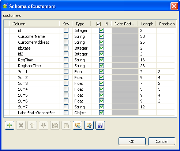
Task: Click the Sum6 column name cell
Action: [x=35, y=101]
